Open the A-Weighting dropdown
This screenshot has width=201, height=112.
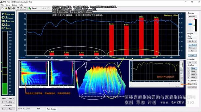click(x=8, y=102)
